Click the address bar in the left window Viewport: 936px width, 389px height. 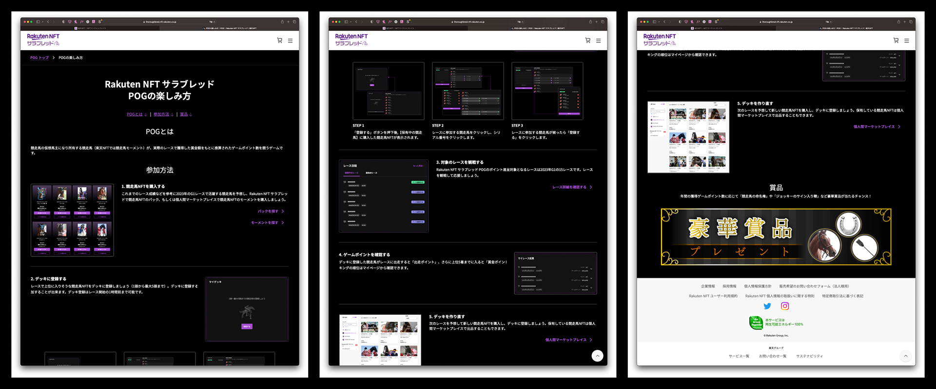tap(160, 22)
